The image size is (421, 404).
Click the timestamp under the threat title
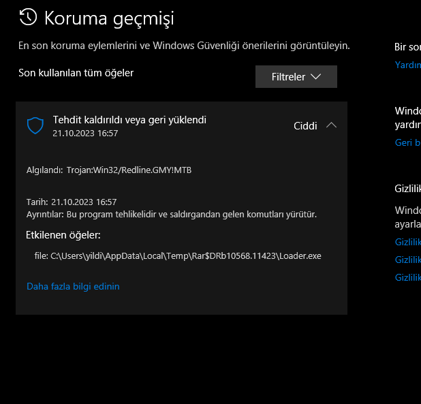[x=85, y=134]
